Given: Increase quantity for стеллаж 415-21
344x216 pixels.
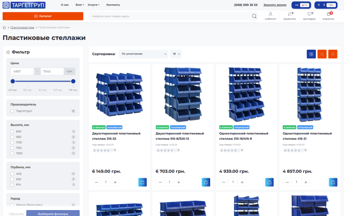Looking at the screenshot, I should tap(306, 182).
